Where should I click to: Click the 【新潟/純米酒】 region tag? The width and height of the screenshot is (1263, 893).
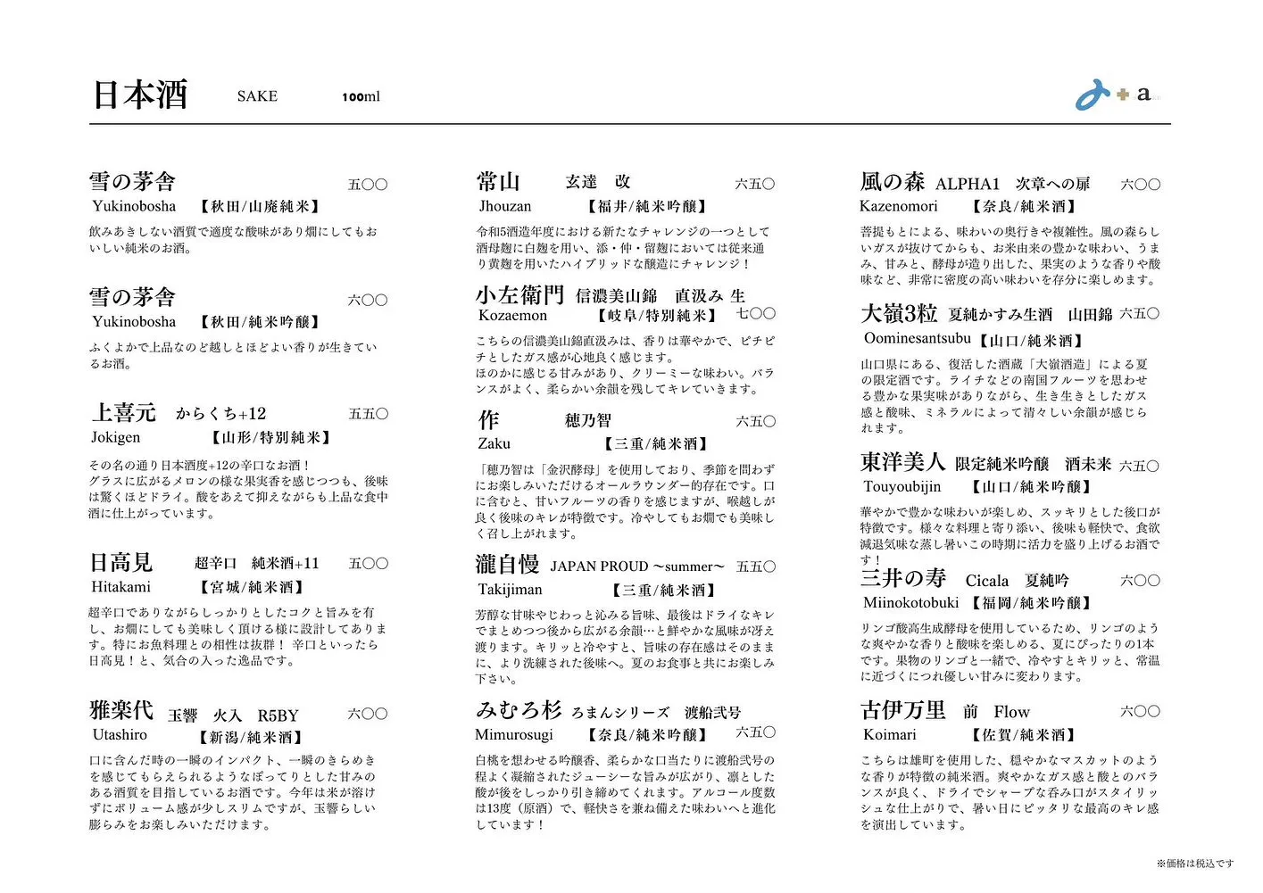pos(250,738)
